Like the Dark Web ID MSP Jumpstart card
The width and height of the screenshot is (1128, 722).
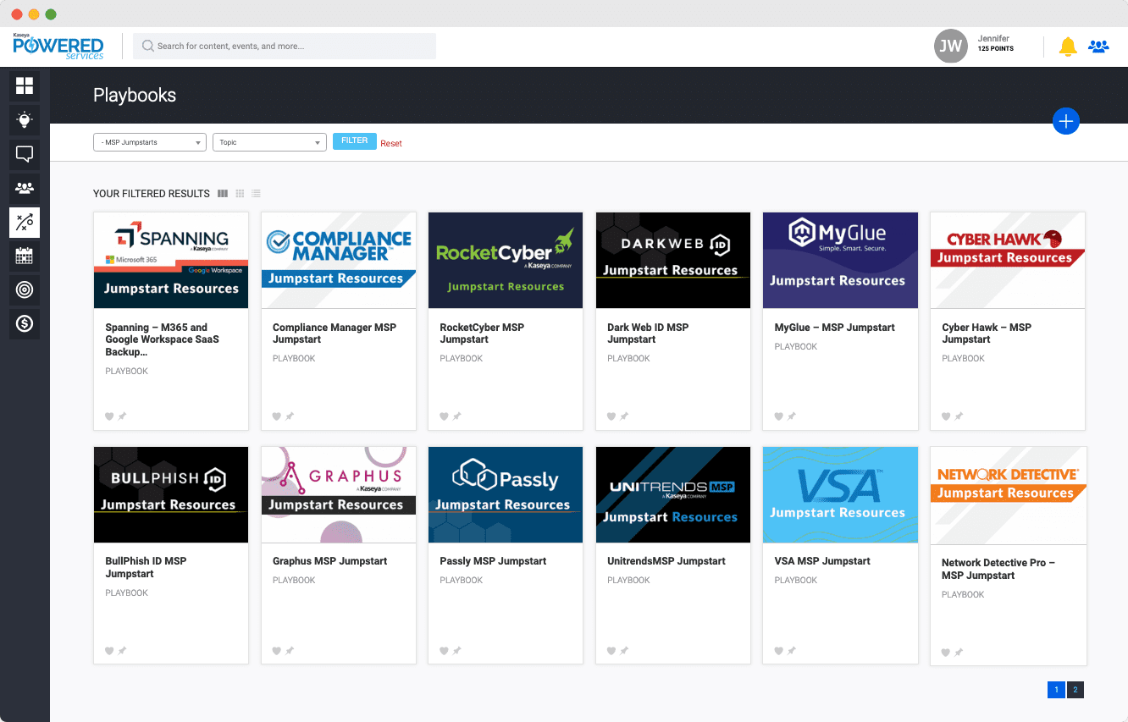tap(611, 416)
